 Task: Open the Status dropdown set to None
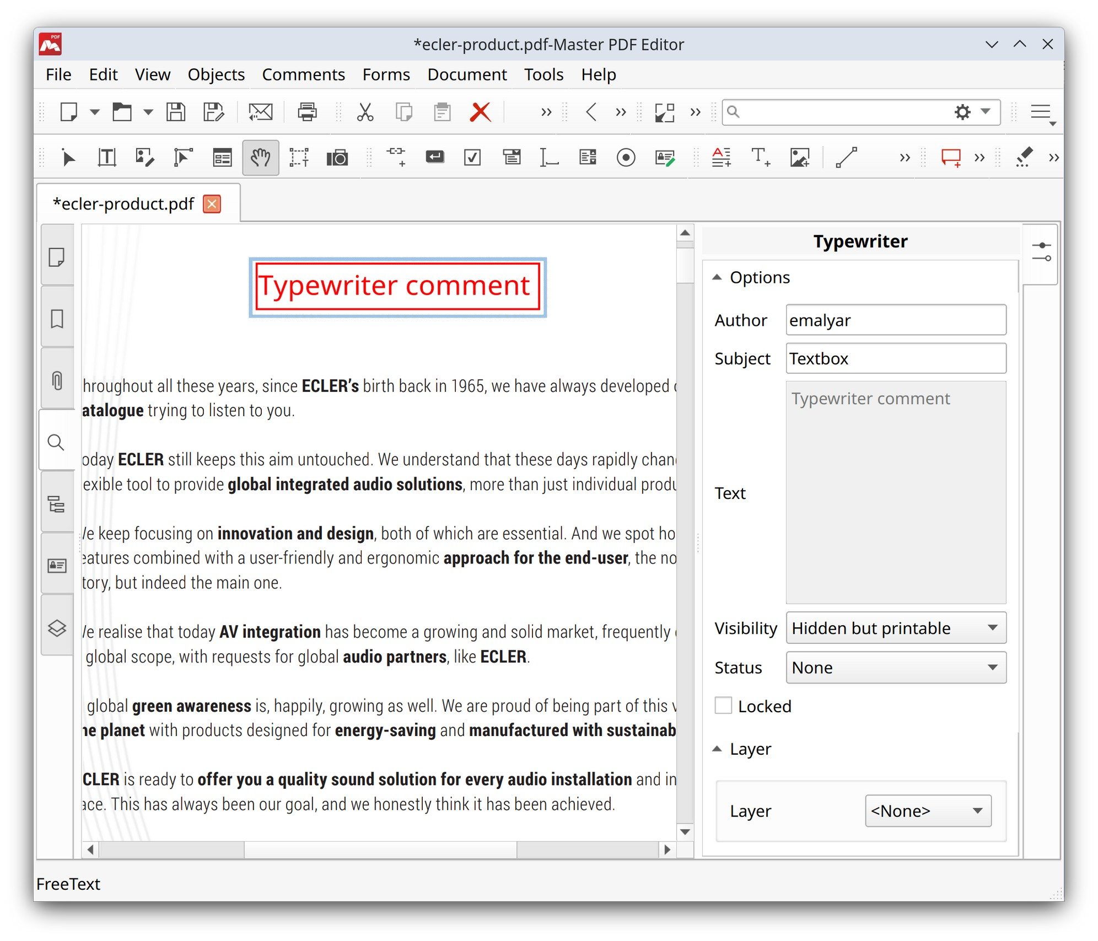[896, 668]
